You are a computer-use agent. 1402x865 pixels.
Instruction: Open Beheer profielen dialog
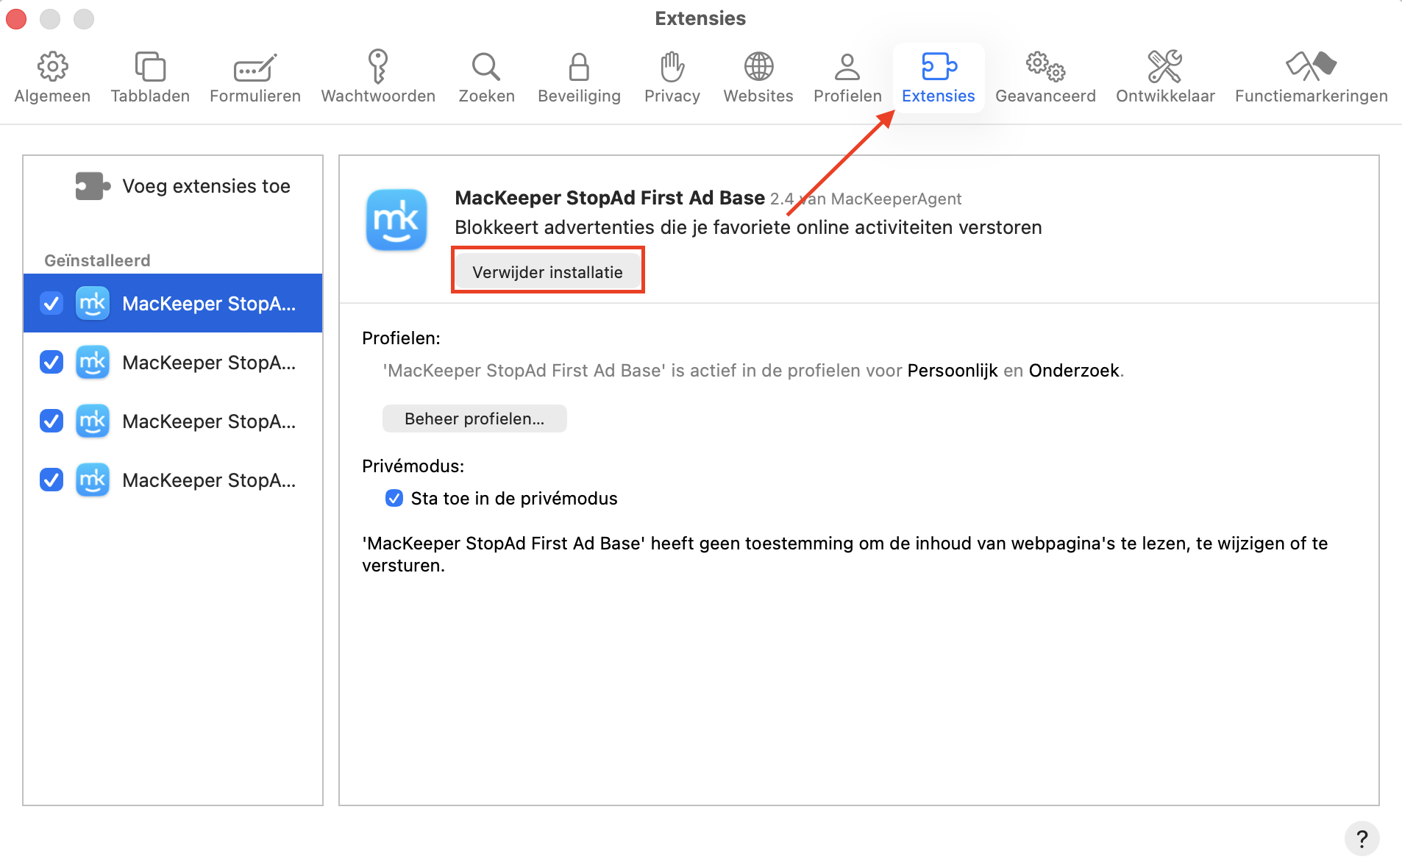click(x=474, y=419)
